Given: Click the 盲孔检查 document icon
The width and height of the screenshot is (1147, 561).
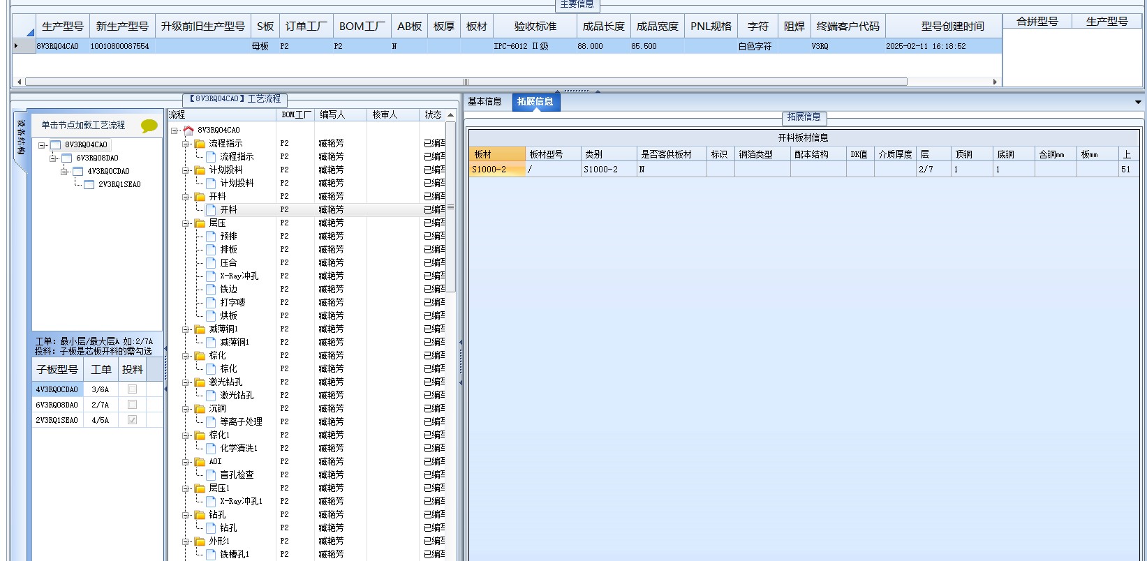Looking at the screenshot, I should click(x=211, y=475).
